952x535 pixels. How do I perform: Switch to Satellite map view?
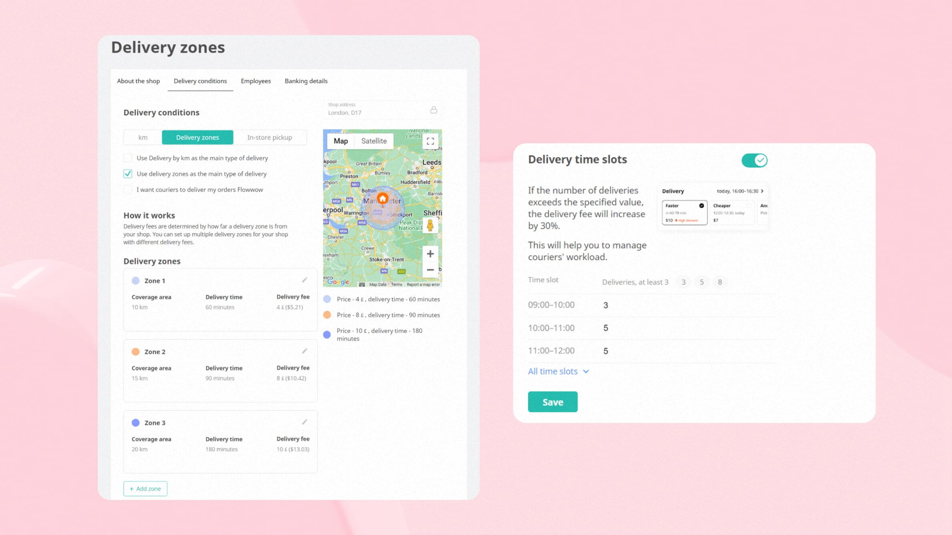(x=374, y=140)
